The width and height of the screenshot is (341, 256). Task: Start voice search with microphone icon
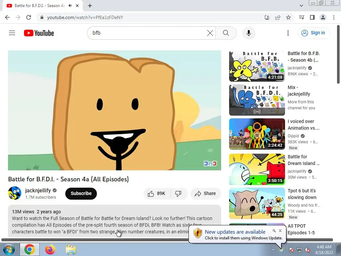click(248, 33)
